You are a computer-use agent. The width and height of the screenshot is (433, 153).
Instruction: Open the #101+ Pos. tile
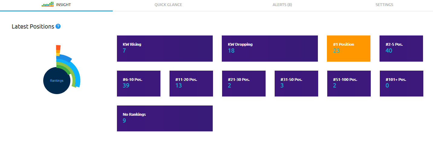(402, 84)
